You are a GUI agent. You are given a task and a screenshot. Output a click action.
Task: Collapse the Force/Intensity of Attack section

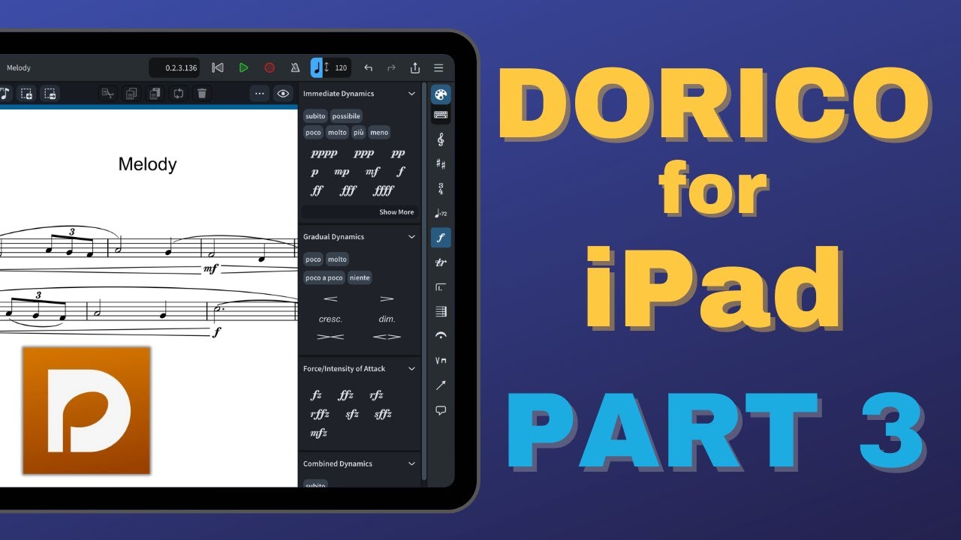[411, 369]
